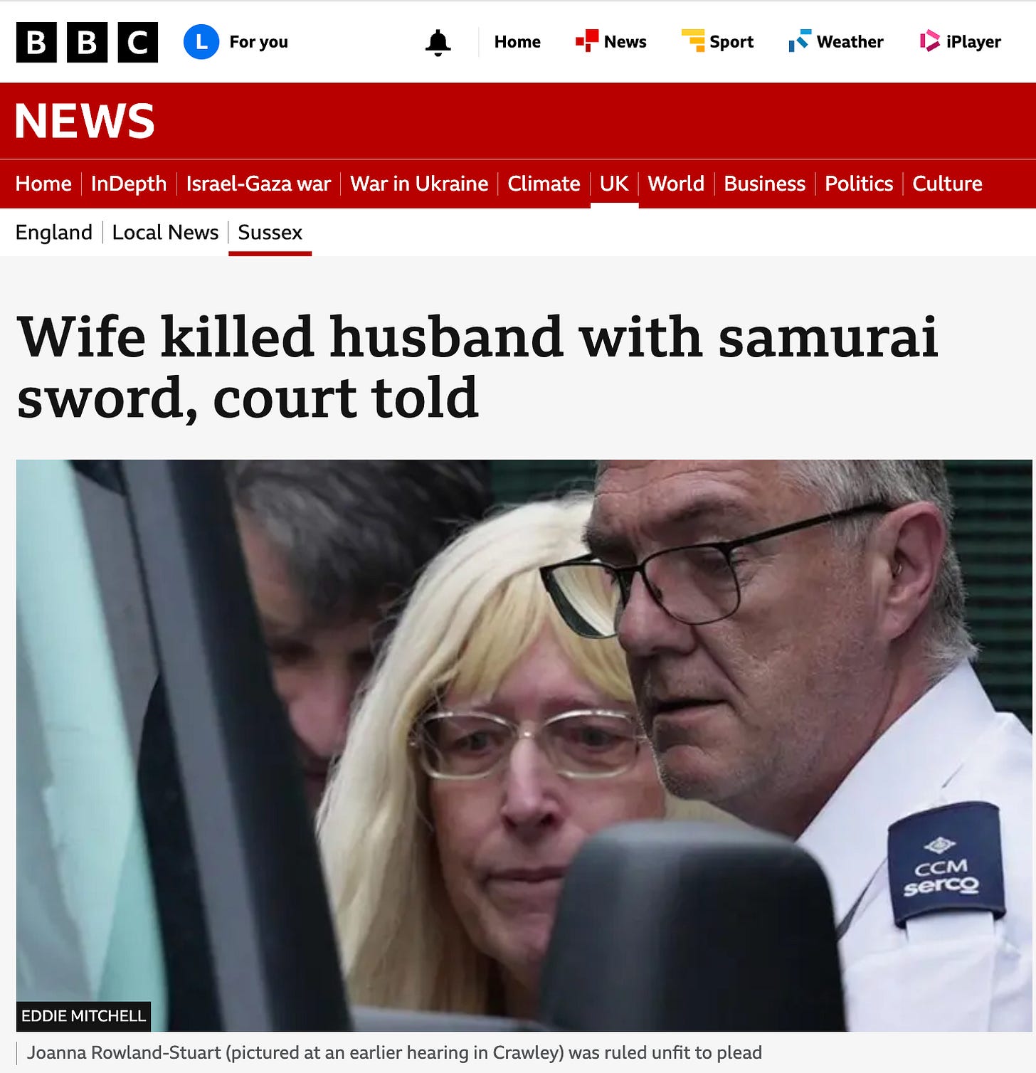Switch to the World news tab
This screenshot has width=1036, height=1073.
tap(676, 184)
